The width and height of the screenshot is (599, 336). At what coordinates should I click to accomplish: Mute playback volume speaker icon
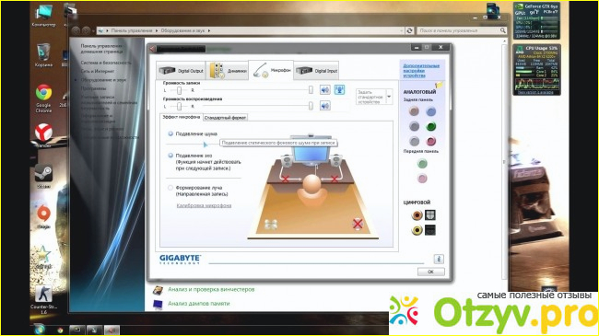pos(325,106)
